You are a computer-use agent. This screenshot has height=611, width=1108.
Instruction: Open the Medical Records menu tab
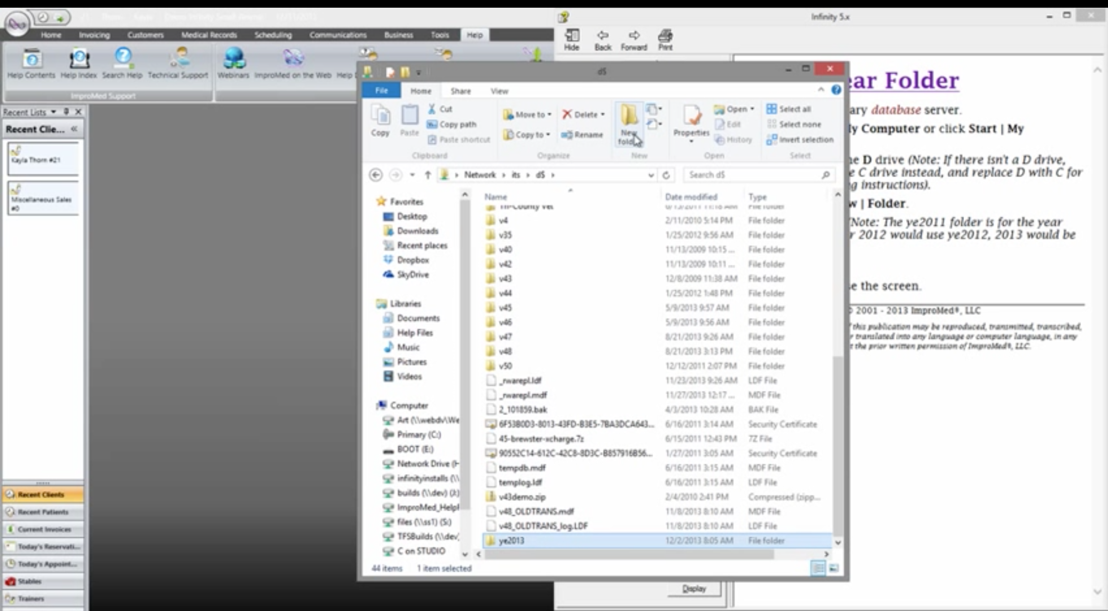tap(209, 35)
